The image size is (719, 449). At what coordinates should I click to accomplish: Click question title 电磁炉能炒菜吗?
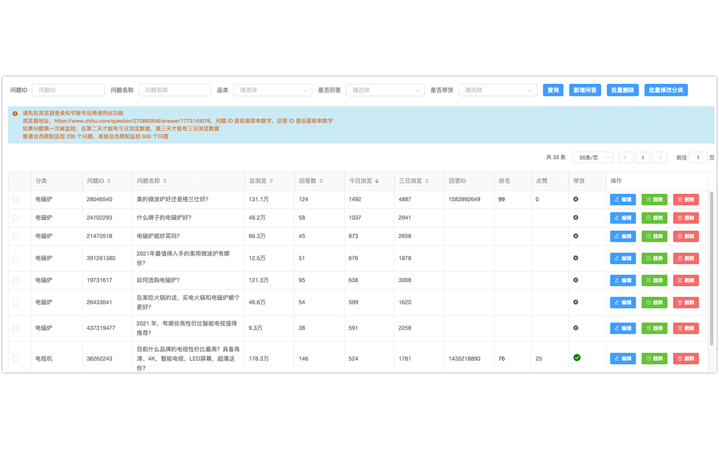158,236
